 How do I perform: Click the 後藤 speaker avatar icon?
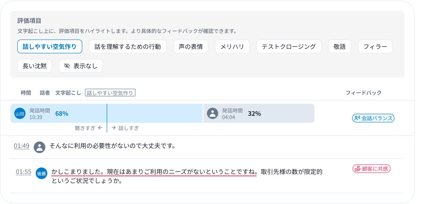tap(41, 173)
